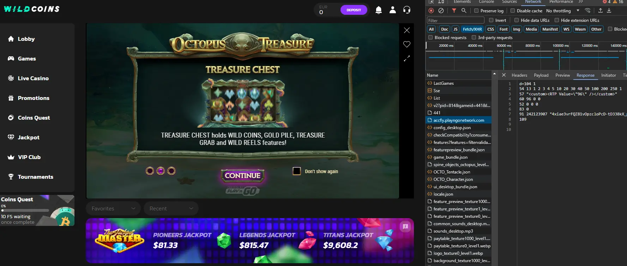
Task: Open Jackpot diamond icon
Action: [11, 137]
